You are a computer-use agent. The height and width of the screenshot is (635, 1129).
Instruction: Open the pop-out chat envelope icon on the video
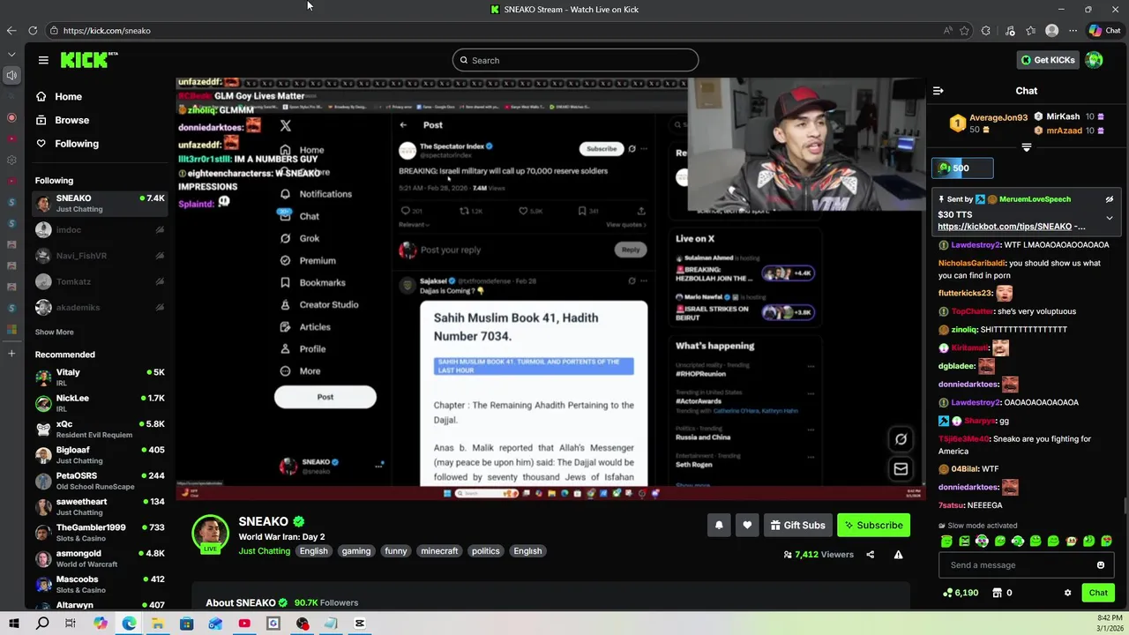point(901,469)
